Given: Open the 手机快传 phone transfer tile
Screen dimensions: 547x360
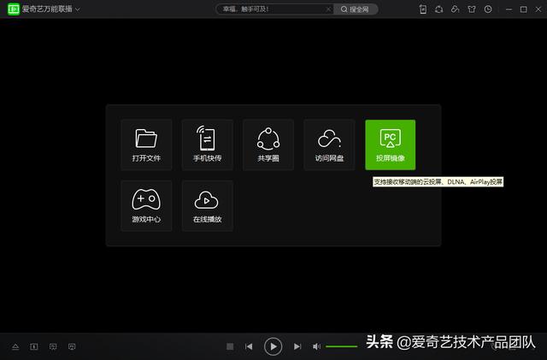Looking at the screenshot, I should pyautogui.click(x=207, y=145).
